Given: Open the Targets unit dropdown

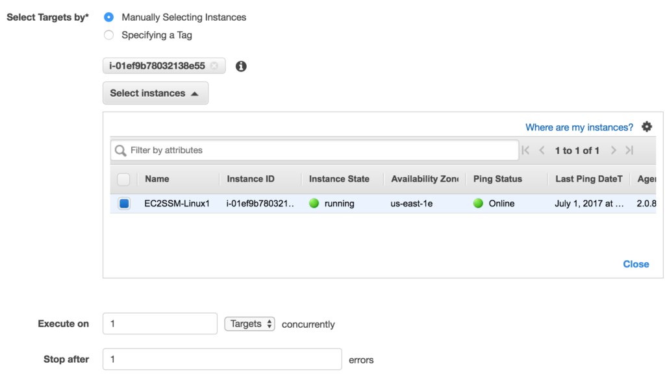Looking at the screenshot, I should [249, 324].
